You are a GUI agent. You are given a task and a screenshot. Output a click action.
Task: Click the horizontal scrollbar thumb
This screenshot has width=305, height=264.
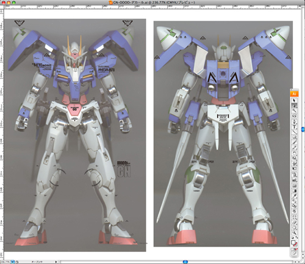click(185, 262)
